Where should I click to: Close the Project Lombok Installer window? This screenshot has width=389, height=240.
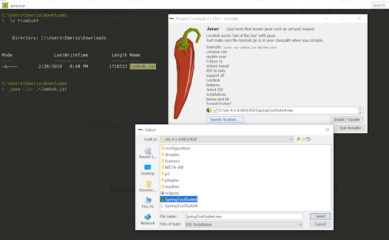point(359,19)
